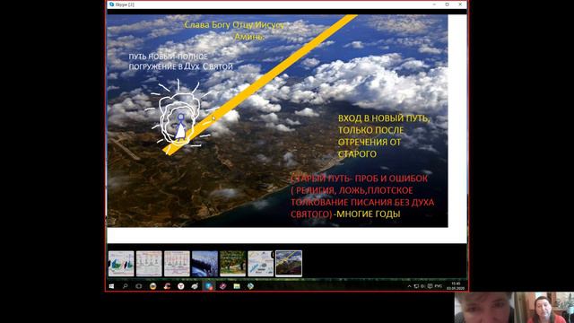
Task: Open the teal diamond taskbar app
Action: [x=251, y=286]
